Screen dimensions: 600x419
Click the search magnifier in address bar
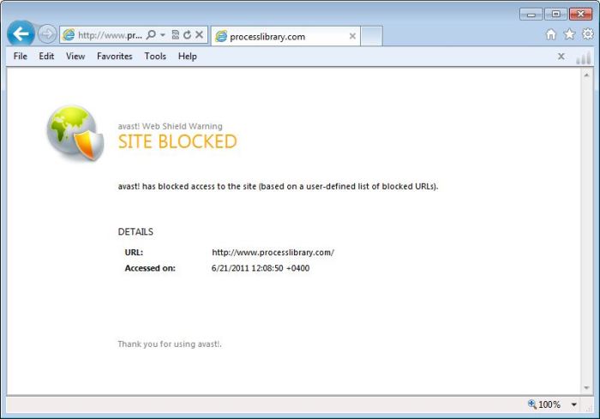(151, 35)
